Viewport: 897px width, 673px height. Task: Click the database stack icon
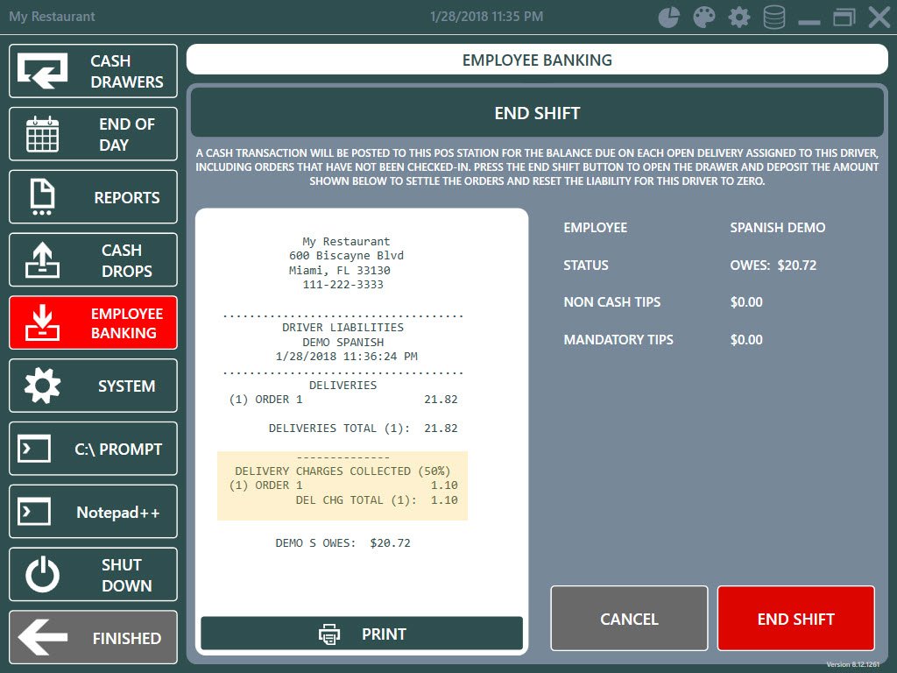point(774,18)
